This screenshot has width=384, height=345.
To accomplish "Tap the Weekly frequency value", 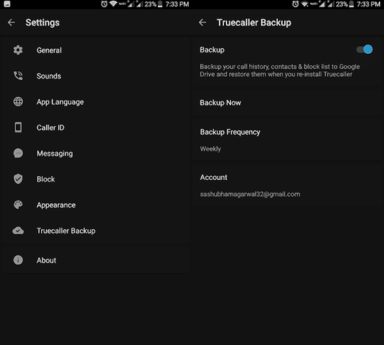I will [211, 149].
